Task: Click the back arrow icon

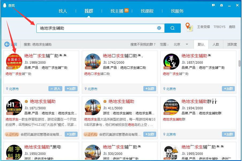Action: [7, 45]
